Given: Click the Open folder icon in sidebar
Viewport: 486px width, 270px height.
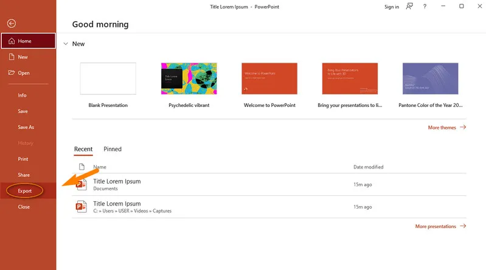Looking at the screenshot, I should (11, 73).
